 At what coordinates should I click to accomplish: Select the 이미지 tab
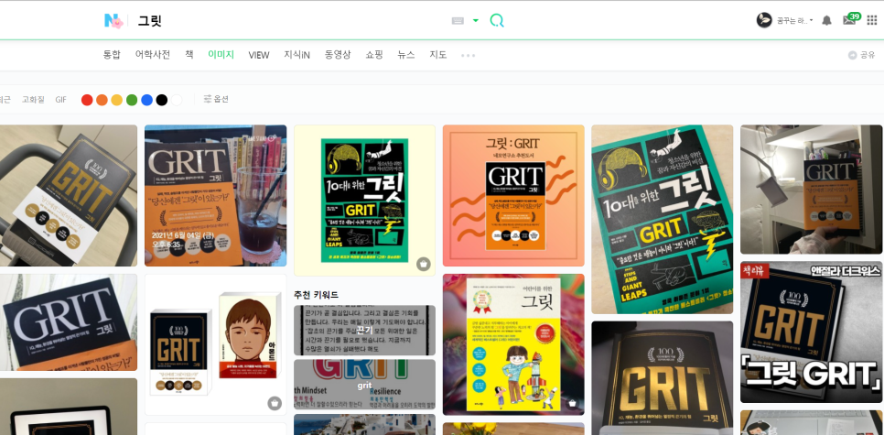(x=221, y=55)
